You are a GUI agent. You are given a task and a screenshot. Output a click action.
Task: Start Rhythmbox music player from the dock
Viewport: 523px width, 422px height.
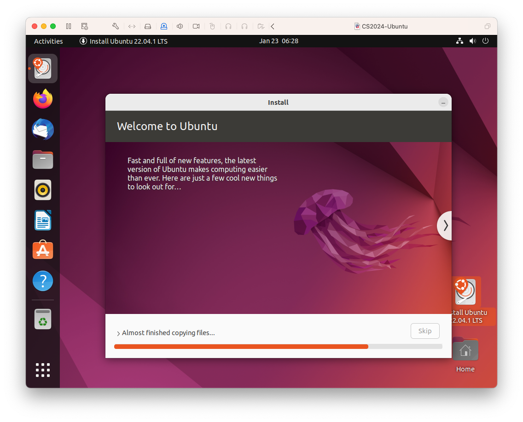42,190
